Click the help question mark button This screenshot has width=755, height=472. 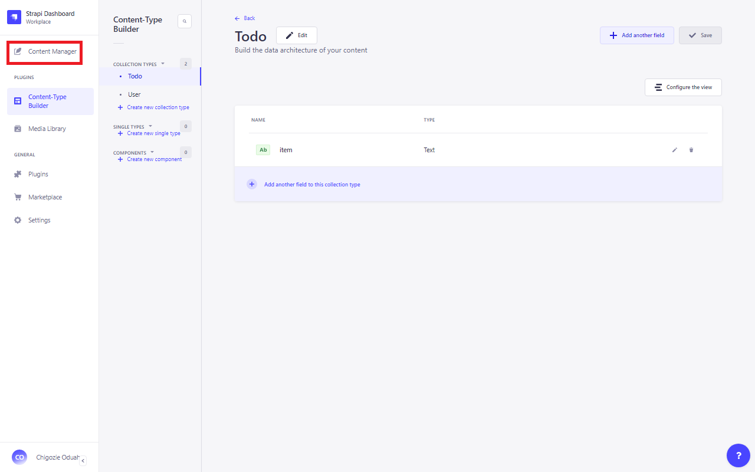tap(738, 455)
